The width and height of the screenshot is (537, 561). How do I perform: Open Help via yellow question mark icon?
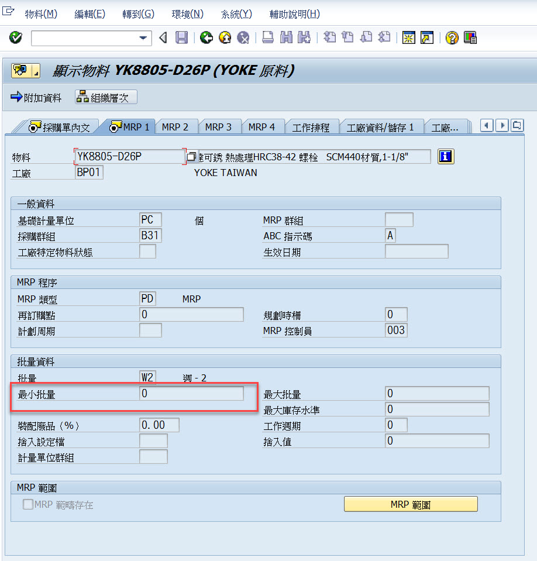click(452, 38)
